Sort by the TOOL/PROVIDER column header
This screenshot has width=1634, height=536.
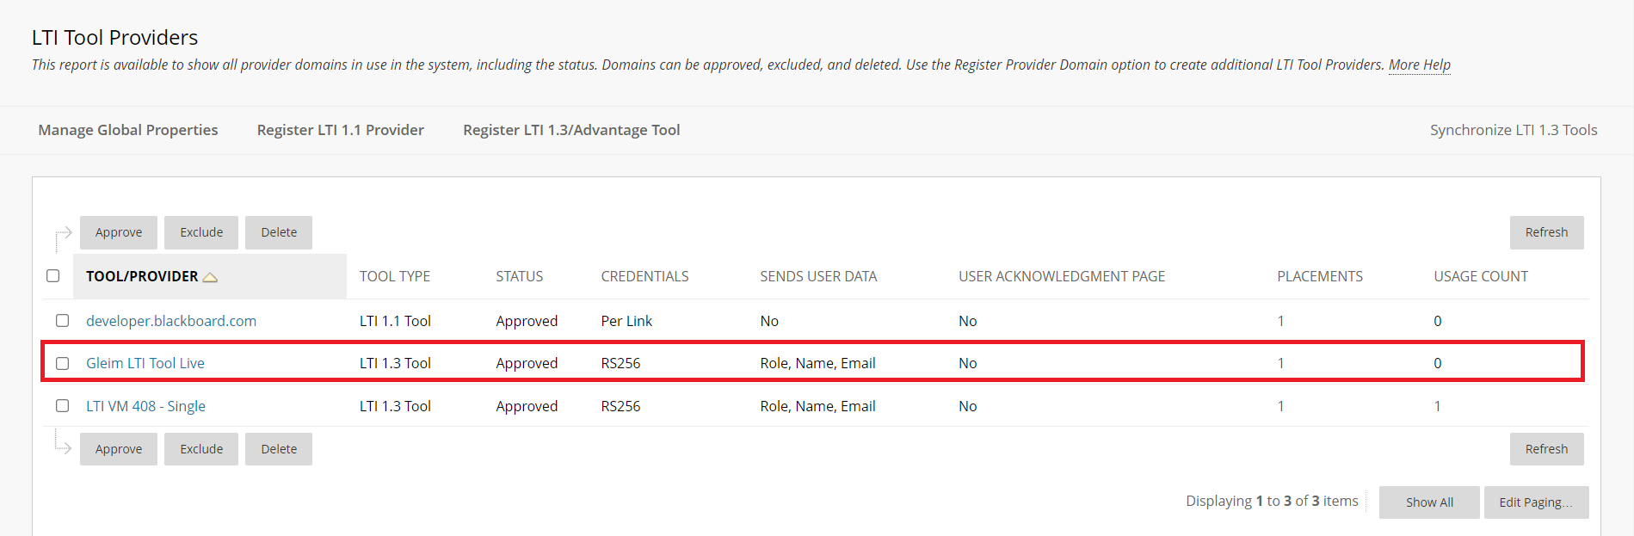point(142,276)
